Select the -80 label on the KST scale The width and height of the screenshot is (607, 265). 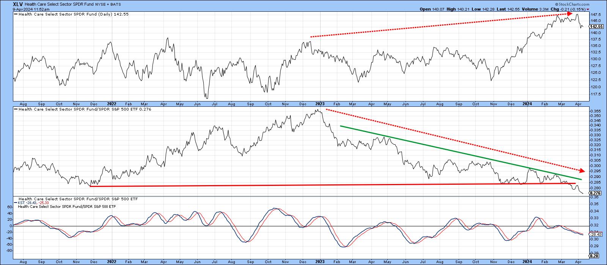[9, 251]
